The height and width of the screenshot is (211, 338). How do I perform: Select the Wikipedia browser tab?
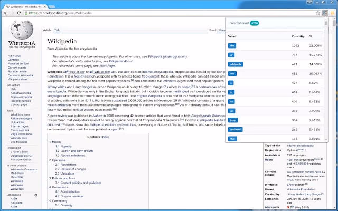tap(26, 7)
